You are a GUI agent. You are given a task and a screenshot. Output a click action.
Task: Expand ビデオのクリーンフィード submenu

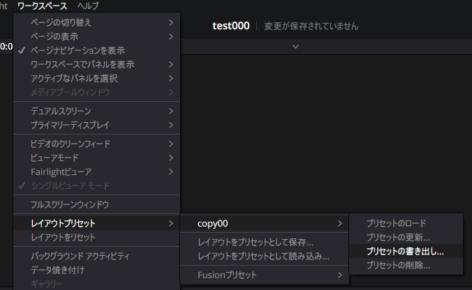tap(96, 144)
